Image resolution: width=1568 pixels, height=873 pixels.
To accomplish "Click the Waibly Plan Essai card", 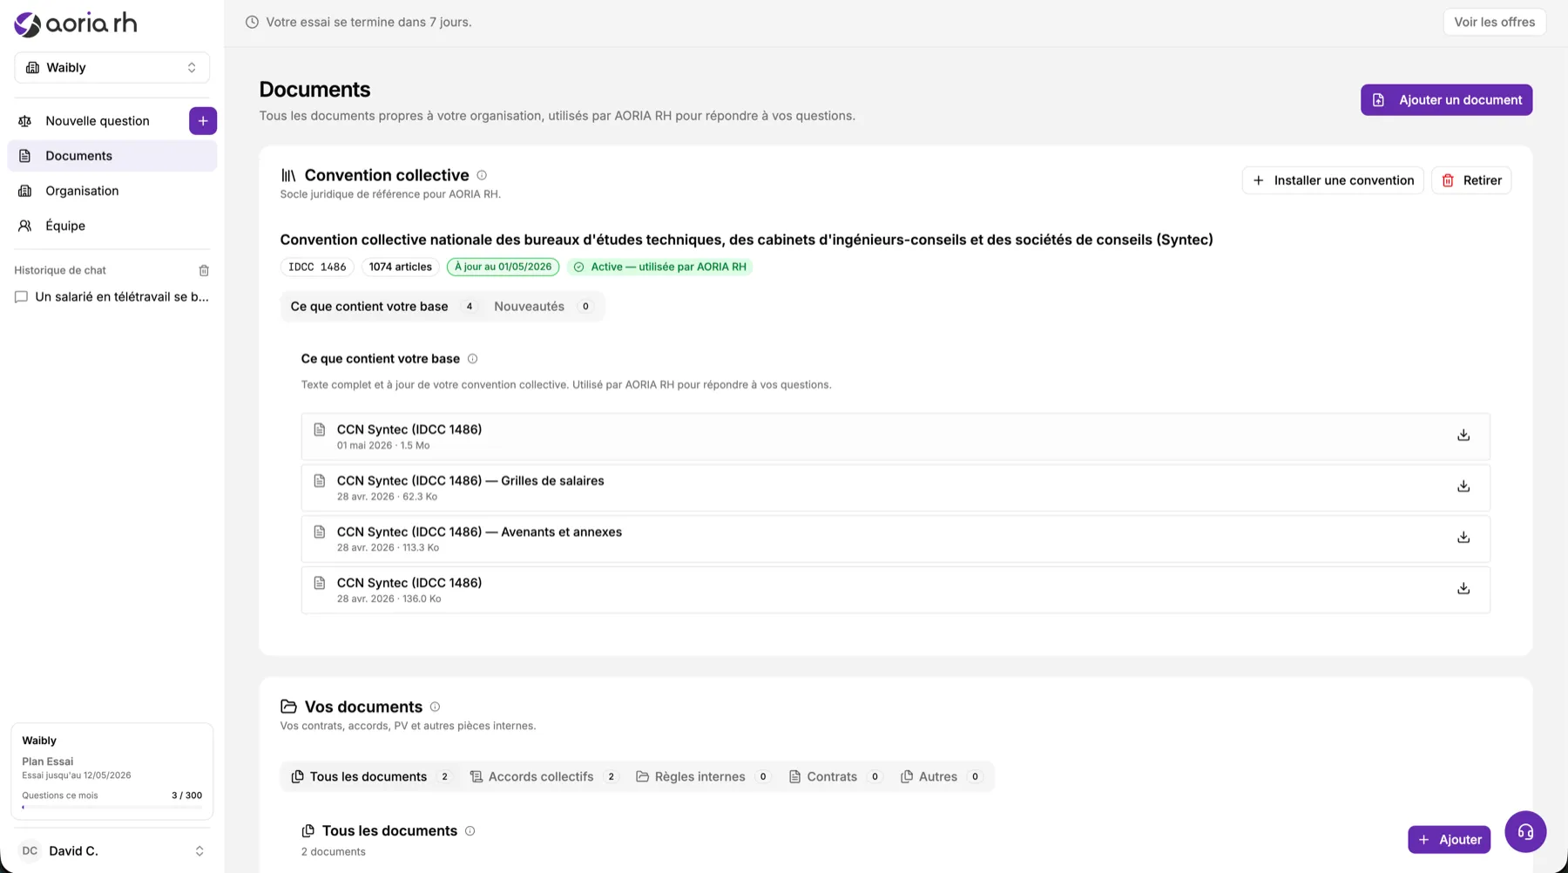I will click(112, 771).
